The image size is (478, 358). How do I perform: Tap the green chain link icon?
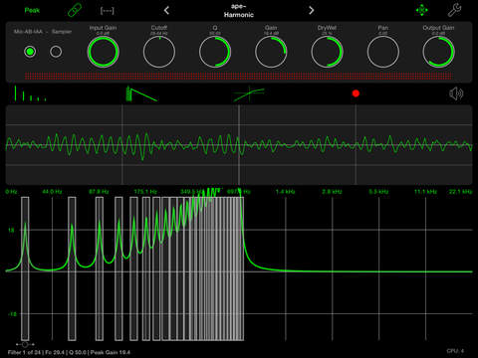pyautogui.click(x=75, y=10)
